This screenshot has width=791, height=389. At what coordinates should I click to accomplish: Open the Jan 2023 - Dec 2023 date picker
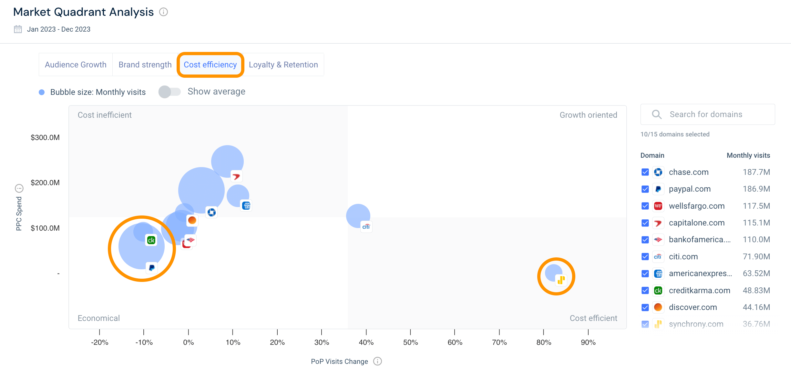[59, 29]
